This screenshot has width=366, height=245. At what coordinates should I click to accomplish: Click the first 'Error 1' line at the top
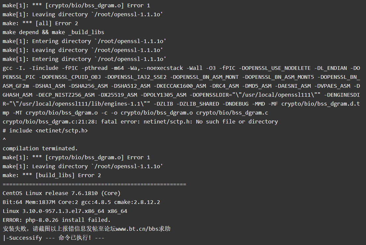tap(76, 5)
